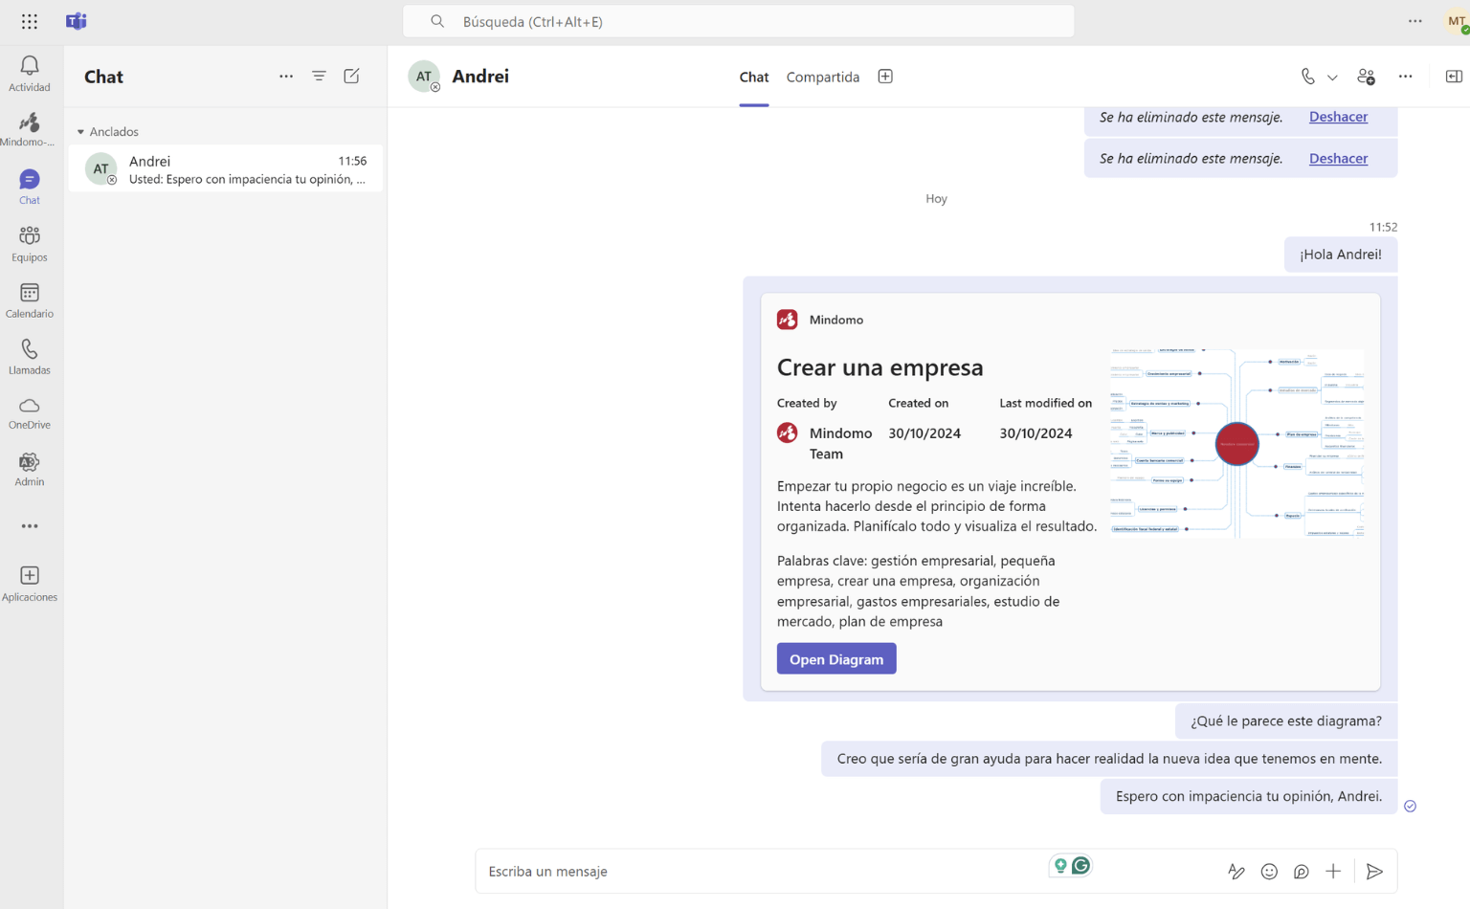Open the chat filter icon
1470x909 pixels.
click(x=319, y=77)
